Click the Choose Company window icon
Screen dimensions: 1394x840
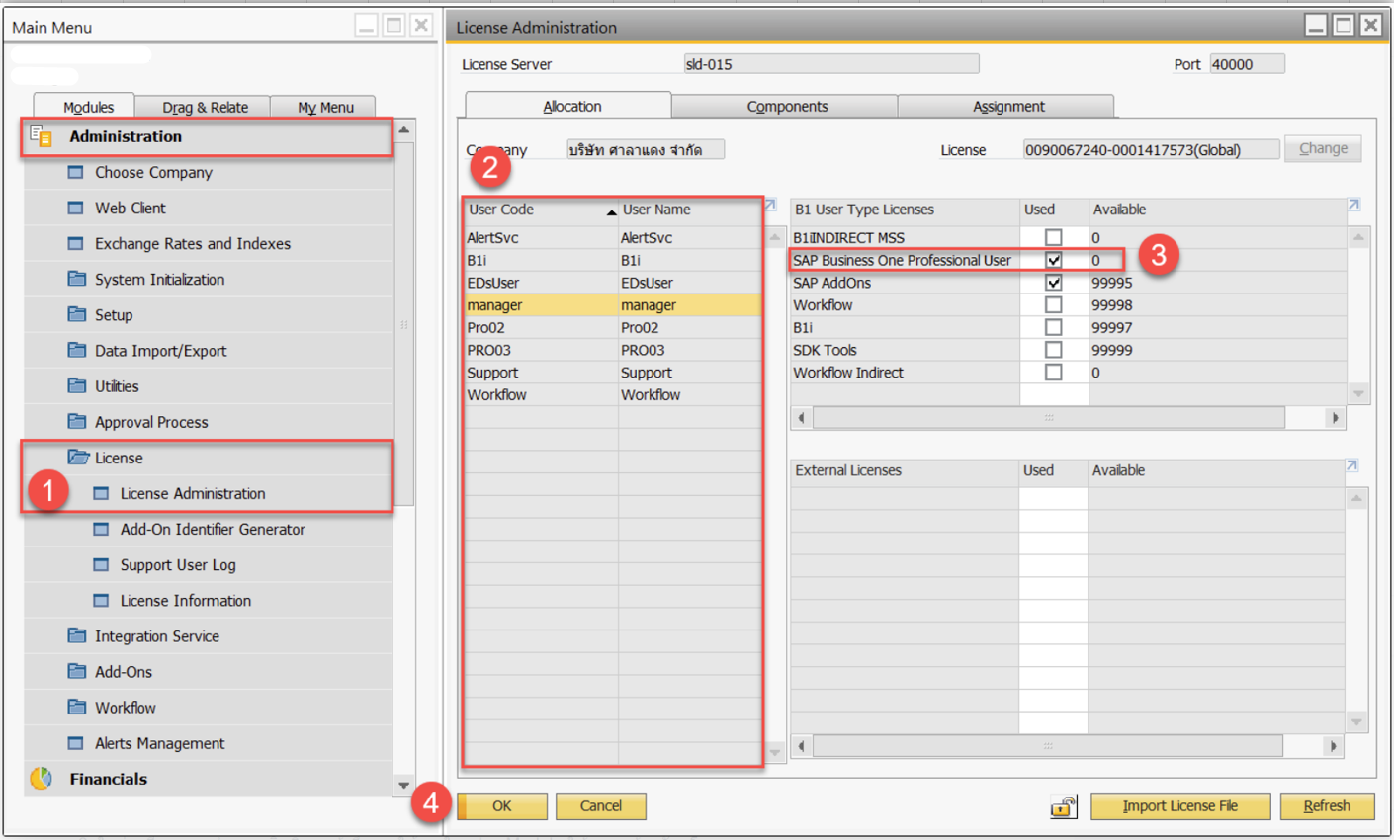pos(76,172)
